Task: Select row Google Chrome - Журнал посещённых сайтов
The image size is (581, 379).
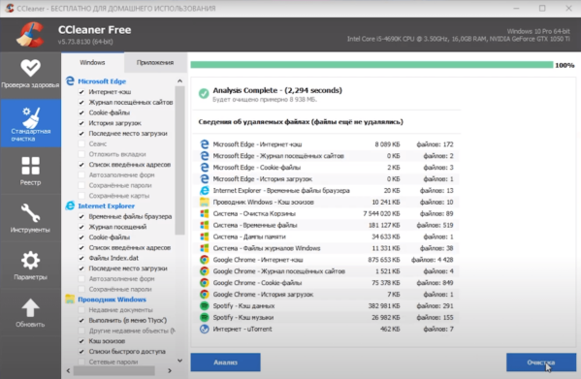Action: pos(327,271)
